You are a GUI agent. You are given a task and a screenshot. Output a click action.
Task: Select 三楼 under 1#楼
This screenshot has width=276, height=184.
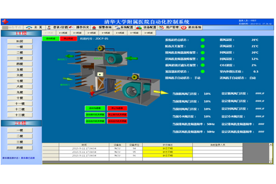20,58
